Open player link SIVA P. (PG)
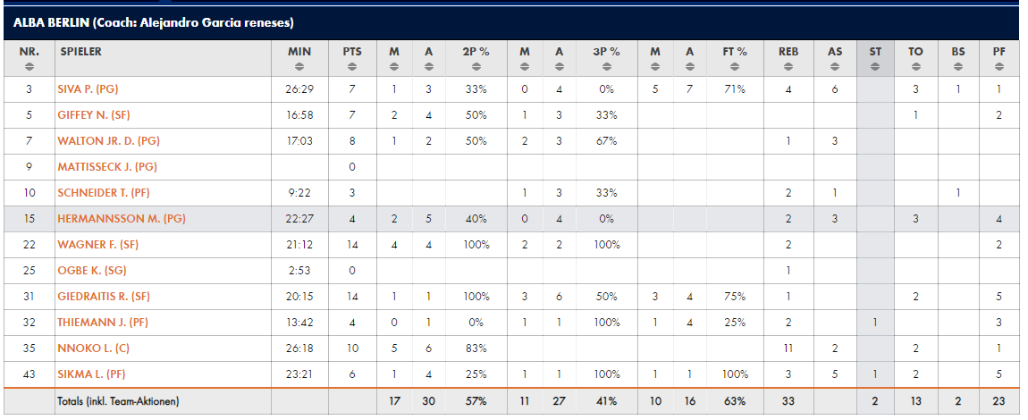The width and height of the screenshot is (1028, 420). point(88,89)
